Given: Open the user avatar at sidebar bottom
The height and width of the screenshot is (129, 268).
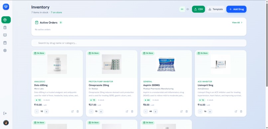Looking at the screenshot, I should point(6,122).
